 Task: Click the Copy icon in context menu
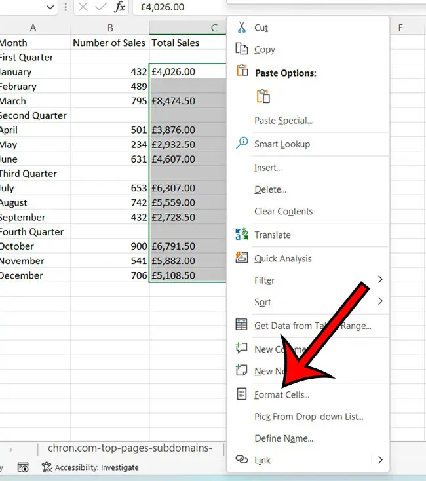tap(242, 50)
